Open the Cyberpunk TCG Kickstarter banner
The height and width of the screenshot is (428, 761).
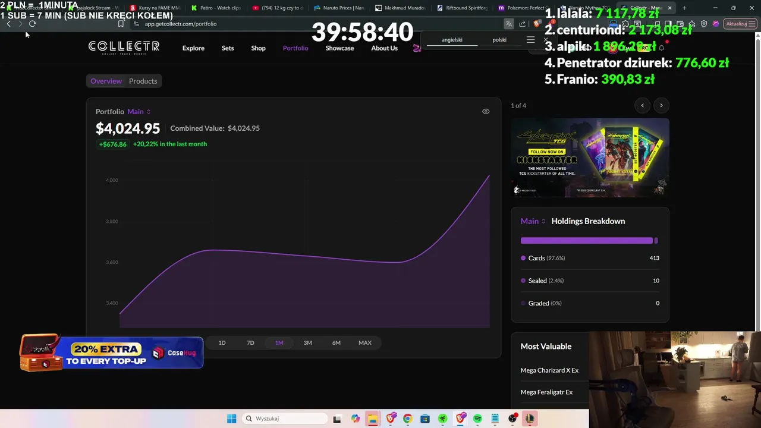[x=590, y=158]
